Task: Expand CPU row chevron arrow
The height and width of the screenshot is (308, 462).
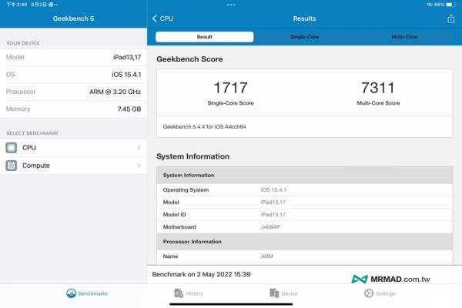Action: 139,147
